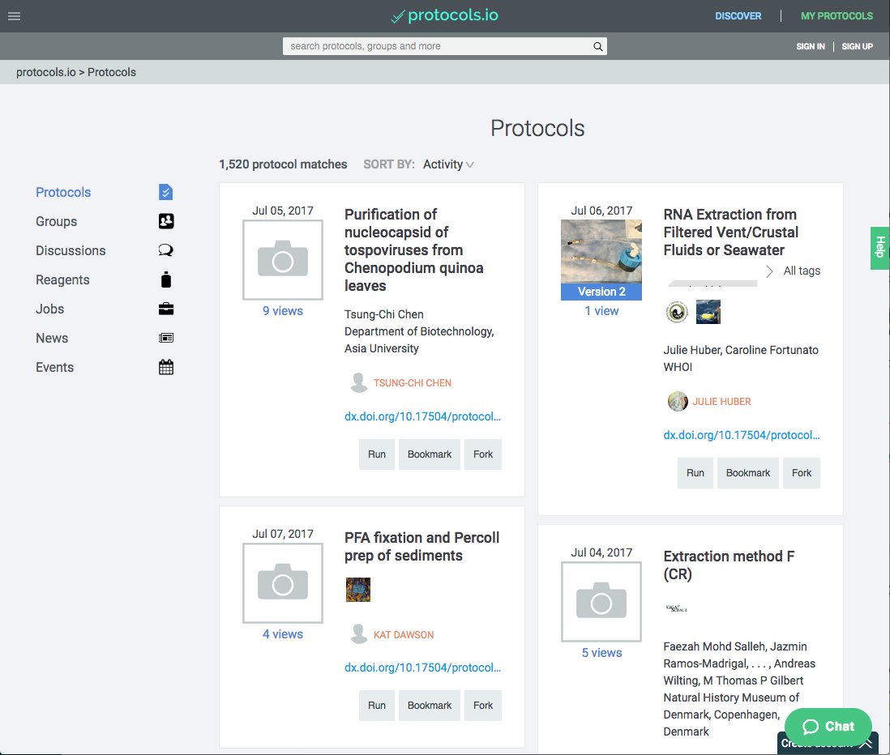
Task: Click Sign Up link
Action: (857, 46)
